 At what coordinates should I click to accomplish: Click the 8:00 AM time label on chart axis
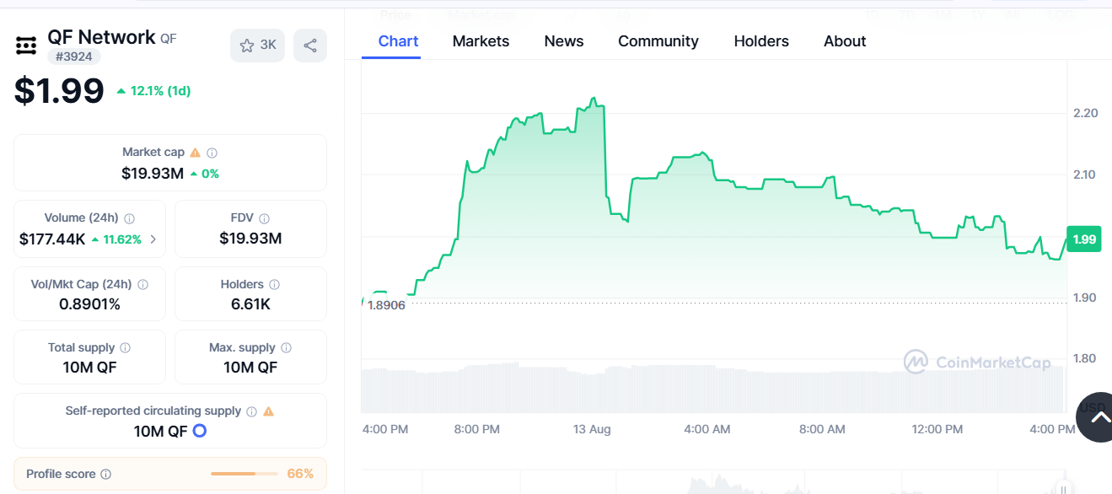pos(822,429)
